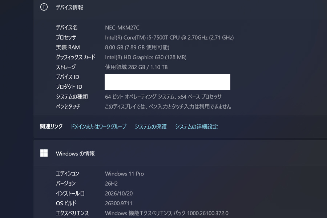This screenshot has width=327, height=218.
Task: Select device name NEC-MKM27C
Action: pos(122,28)
